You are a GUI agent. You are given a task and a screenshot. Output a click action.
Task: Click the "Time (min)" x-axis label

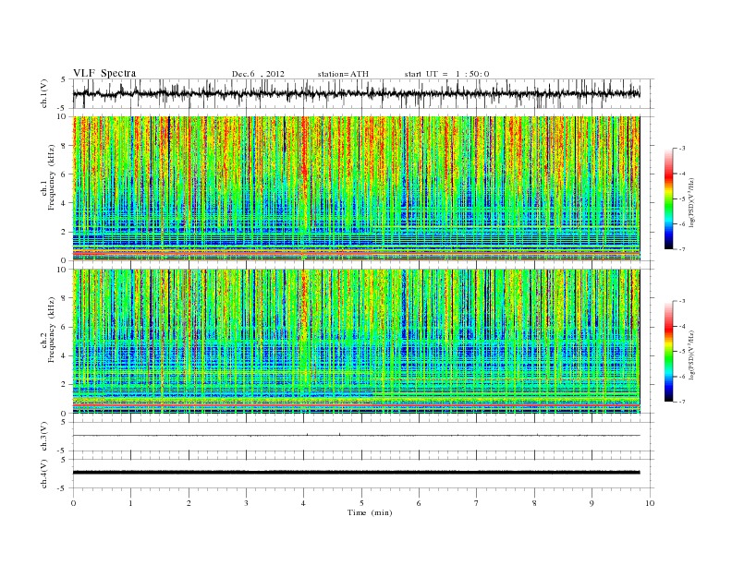coord(370,512)
